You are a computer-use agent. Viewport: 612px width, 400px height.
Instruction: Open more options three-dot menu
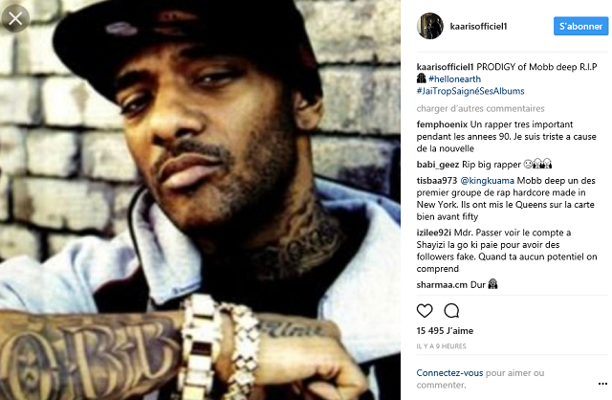[602, 384]
